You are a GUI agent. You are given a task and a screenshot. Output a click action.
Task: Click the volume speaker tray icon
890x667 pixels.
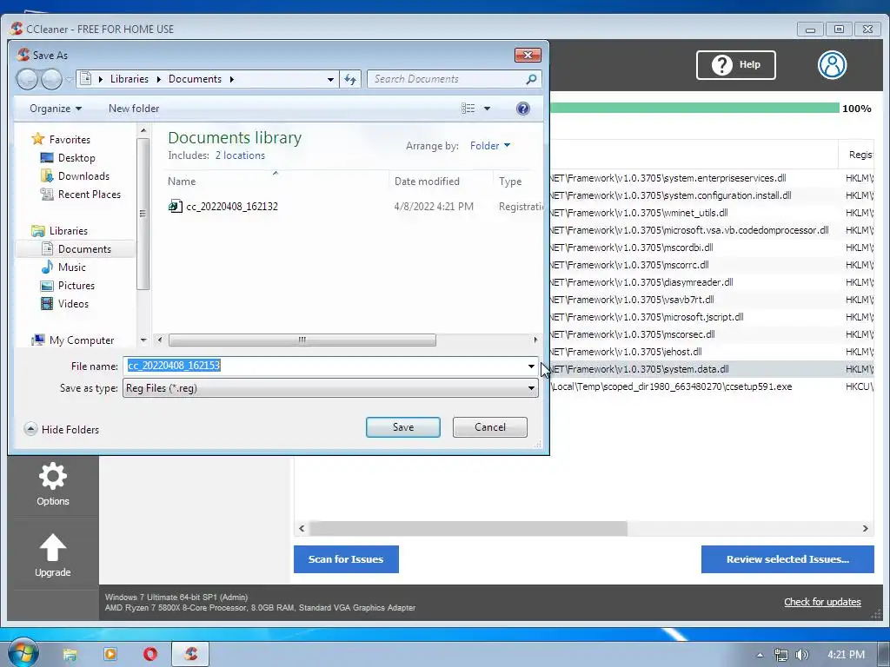801,655
